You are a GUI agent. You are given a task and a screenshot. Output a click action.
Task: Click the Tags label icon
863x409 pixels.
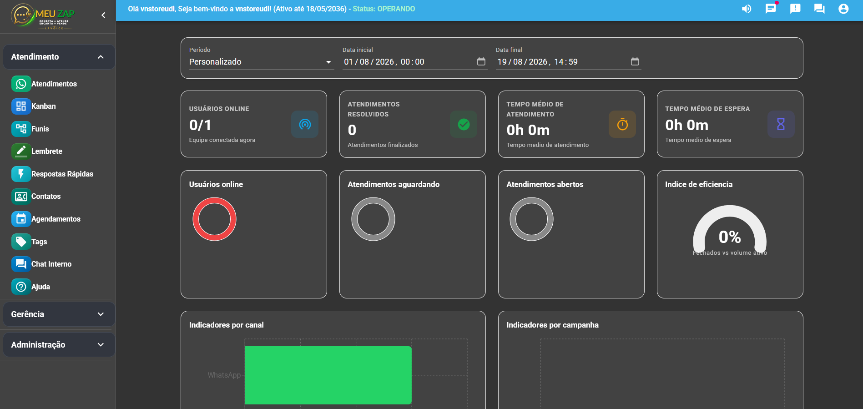[21, 242]
